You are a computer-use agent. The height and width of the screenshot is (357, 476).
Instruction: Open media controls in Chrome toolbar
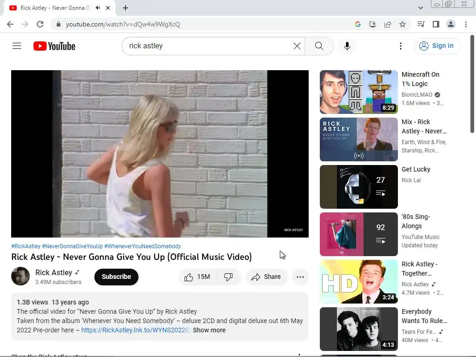click(421, 24)
